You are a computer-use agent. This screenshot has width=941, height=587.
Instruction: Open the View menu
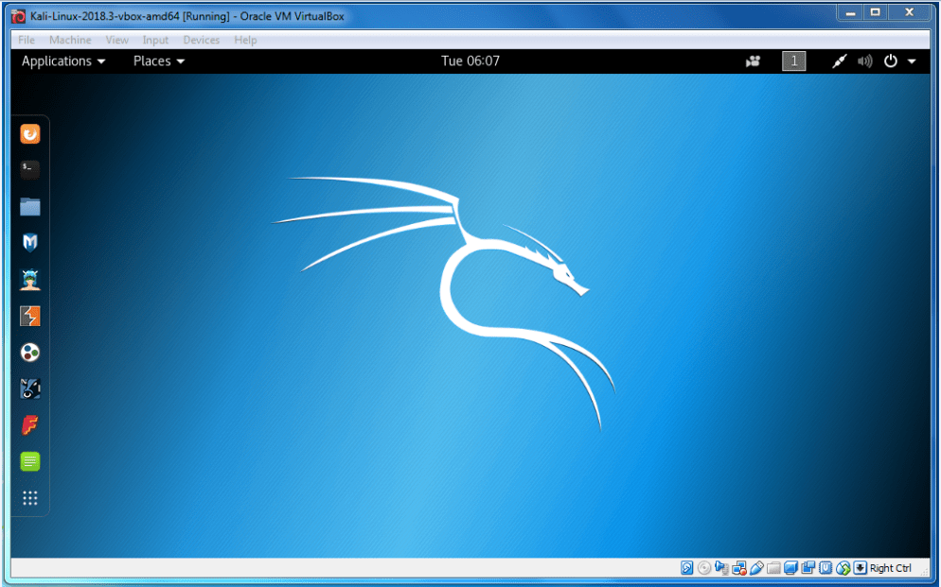117,40
